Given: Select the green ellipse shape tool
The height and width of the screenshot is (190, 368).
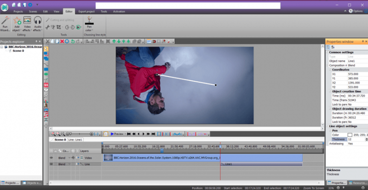Looking at the screenshot, I should [x=46, y=74].
